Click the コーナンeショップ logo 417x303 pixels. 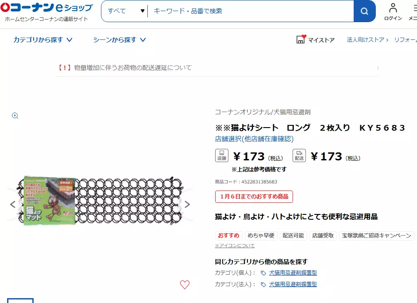point(46,8)
